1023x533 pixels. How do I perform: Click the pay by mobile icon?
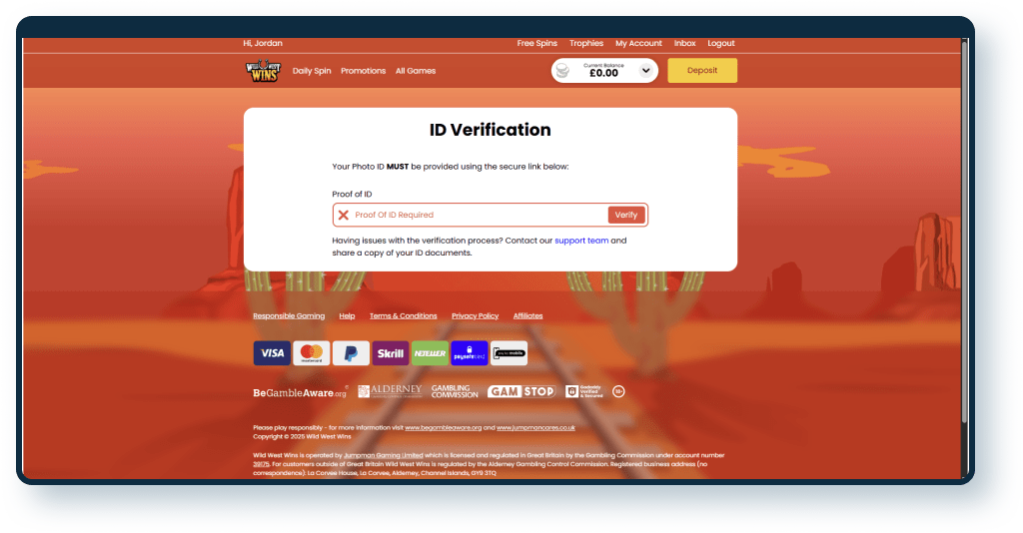pyautogui.click(x=509, y=353)
